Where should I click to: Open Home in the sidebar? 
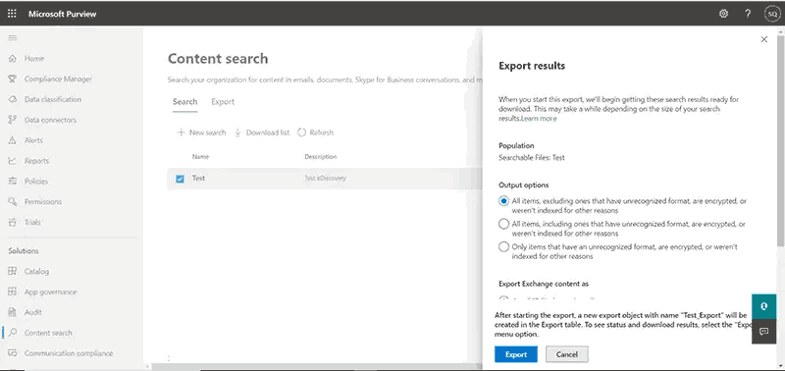[x=34, y=59]
